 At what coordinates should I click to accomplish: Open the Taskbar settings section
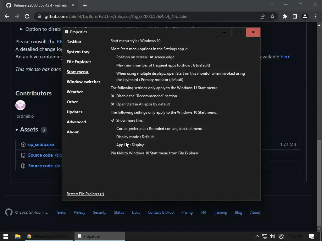pos(74,42)
